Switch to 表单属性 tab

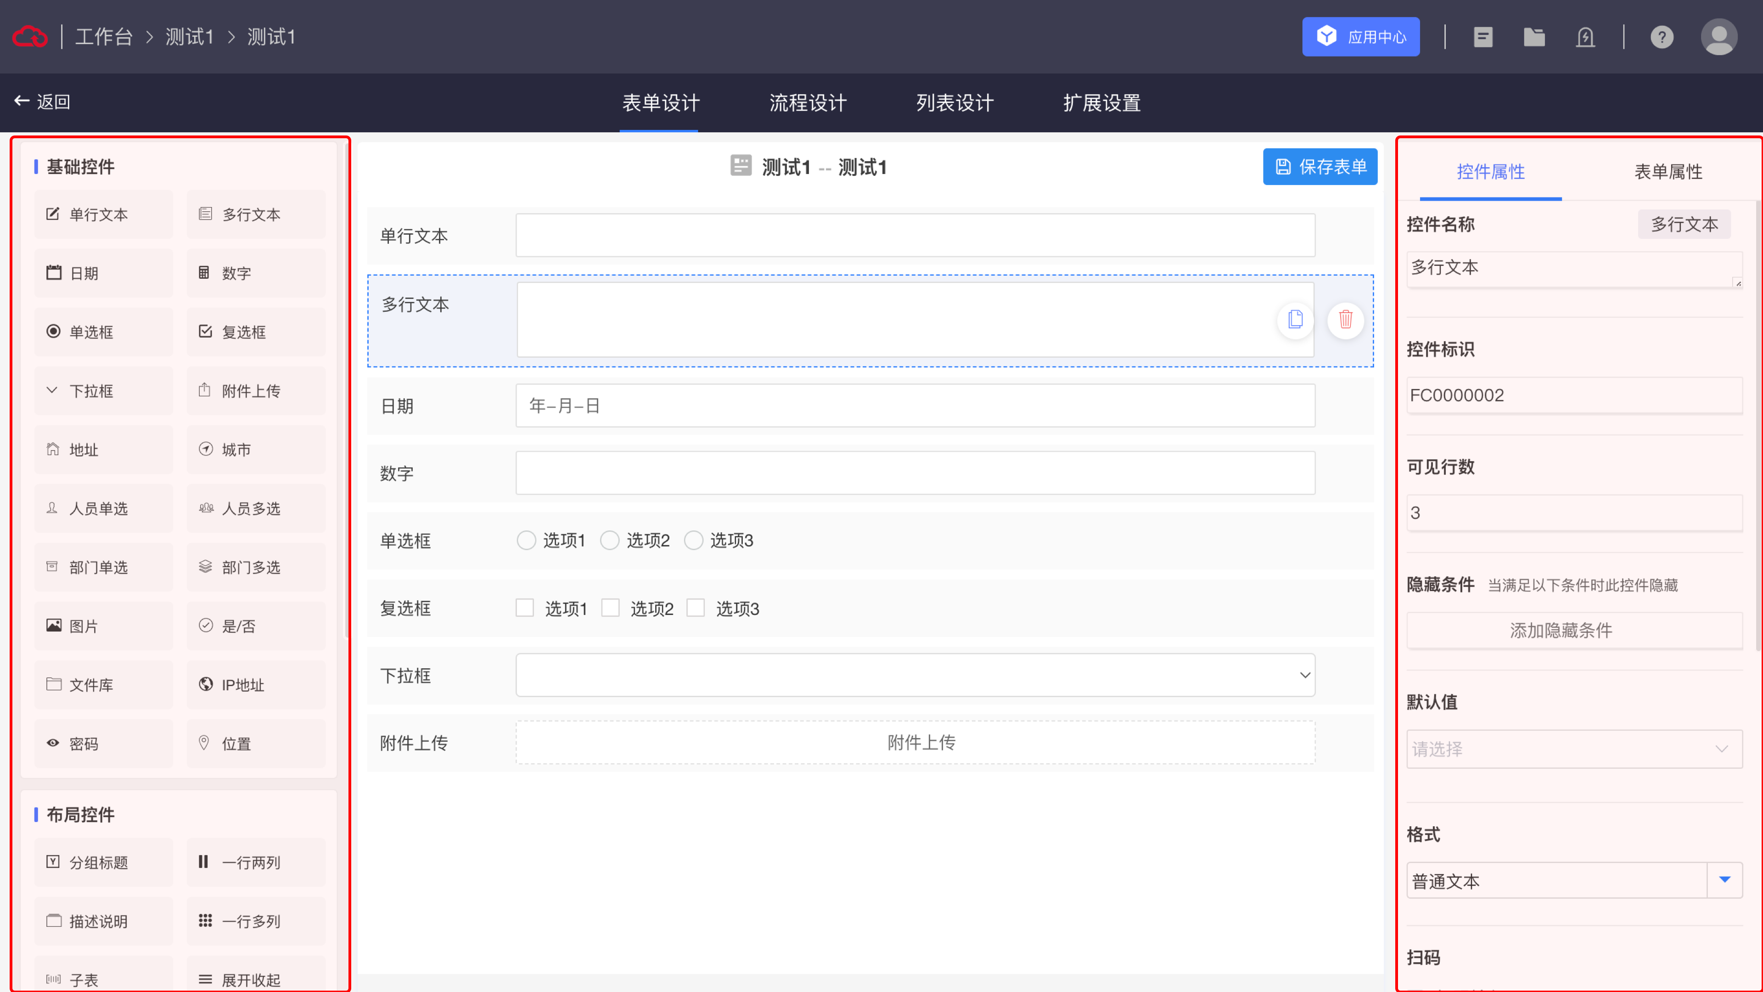pos(1668,172)
